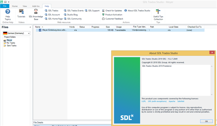Viewport: 217px width, 126px height.
Task: Switch to the View ribbon tab
Action: pos(25,6)
